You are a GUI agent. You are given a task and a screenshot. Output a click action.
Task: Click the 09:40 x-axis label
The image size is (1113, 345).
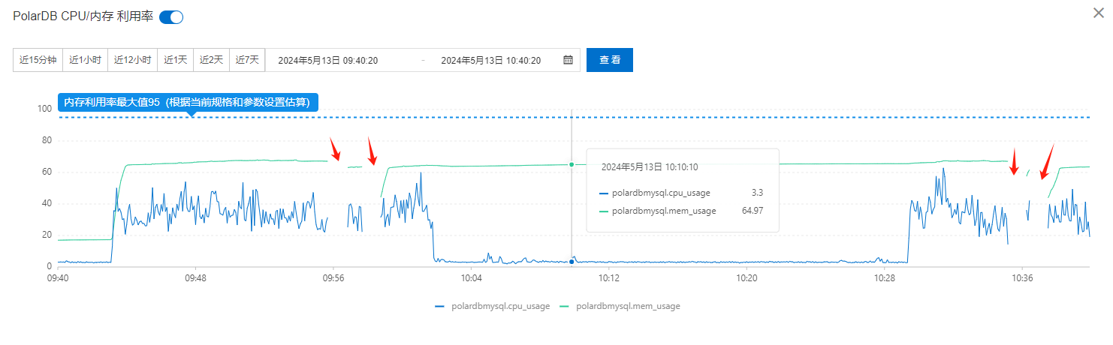(x=58, y=277)
